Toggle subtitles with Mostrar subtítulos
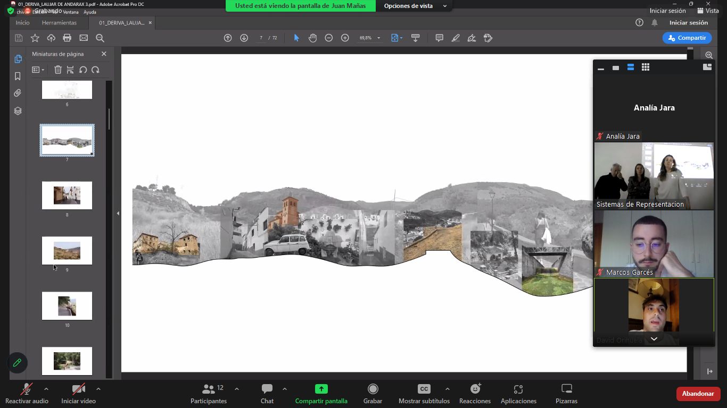Image resolution: width=727 pixels, height=408 pixels. click(424, 394)
